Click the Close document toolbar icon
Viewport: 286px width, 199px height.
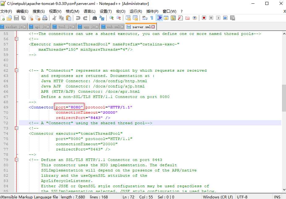31,18
